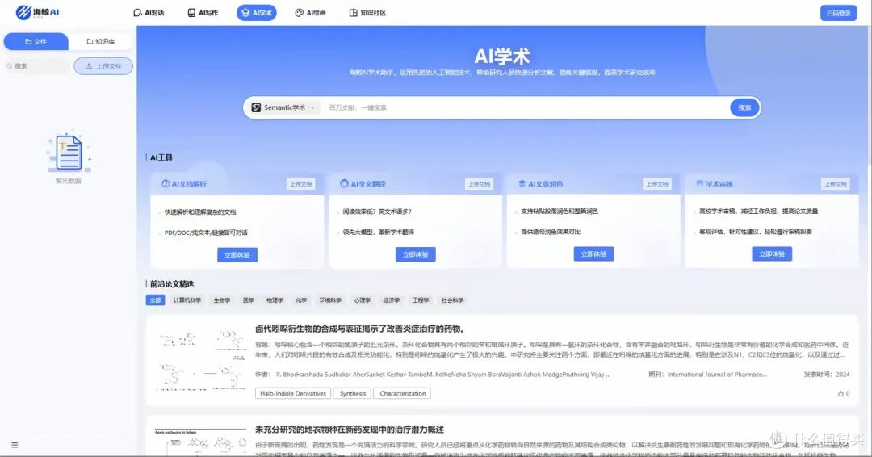Click 上传文档 on 学术审核 card
Screen dimensions: 872x457
(836, 184)
